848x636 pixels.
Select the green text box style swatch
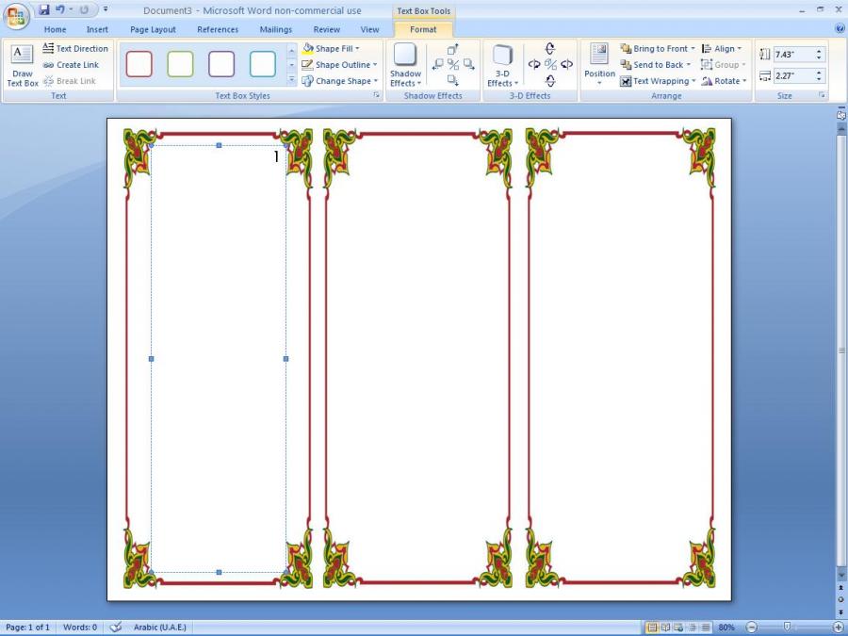click(x=180, y=64)
